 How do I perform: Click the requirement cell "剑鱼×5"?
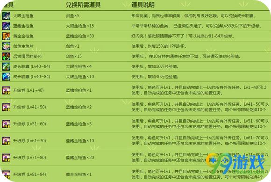72,16
